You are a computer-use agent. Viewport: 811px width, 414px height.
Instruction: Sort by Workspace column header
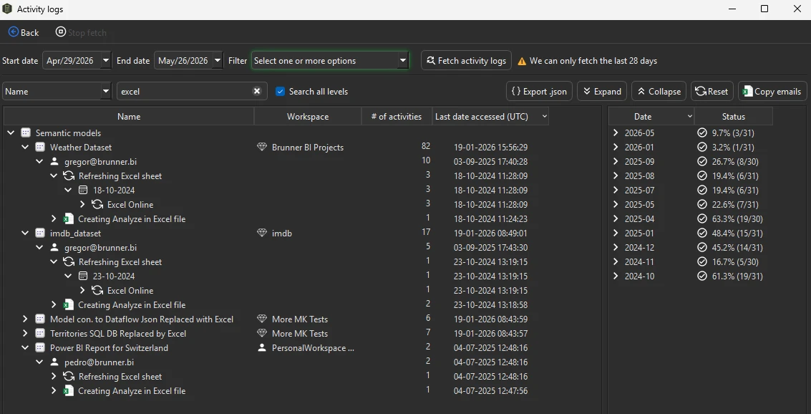[308, 117]
